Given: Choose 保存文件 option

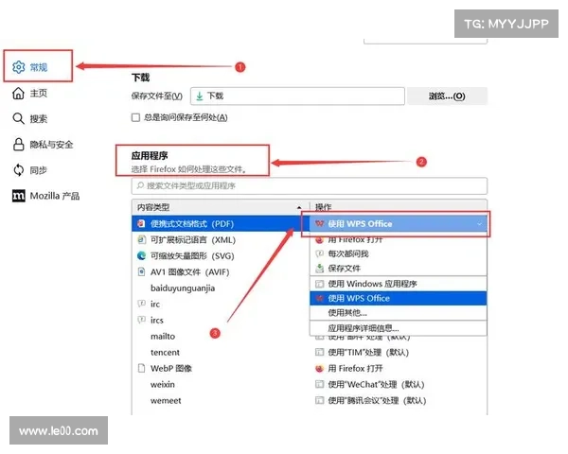Looking at the screenshot, I should click(399, 269).
